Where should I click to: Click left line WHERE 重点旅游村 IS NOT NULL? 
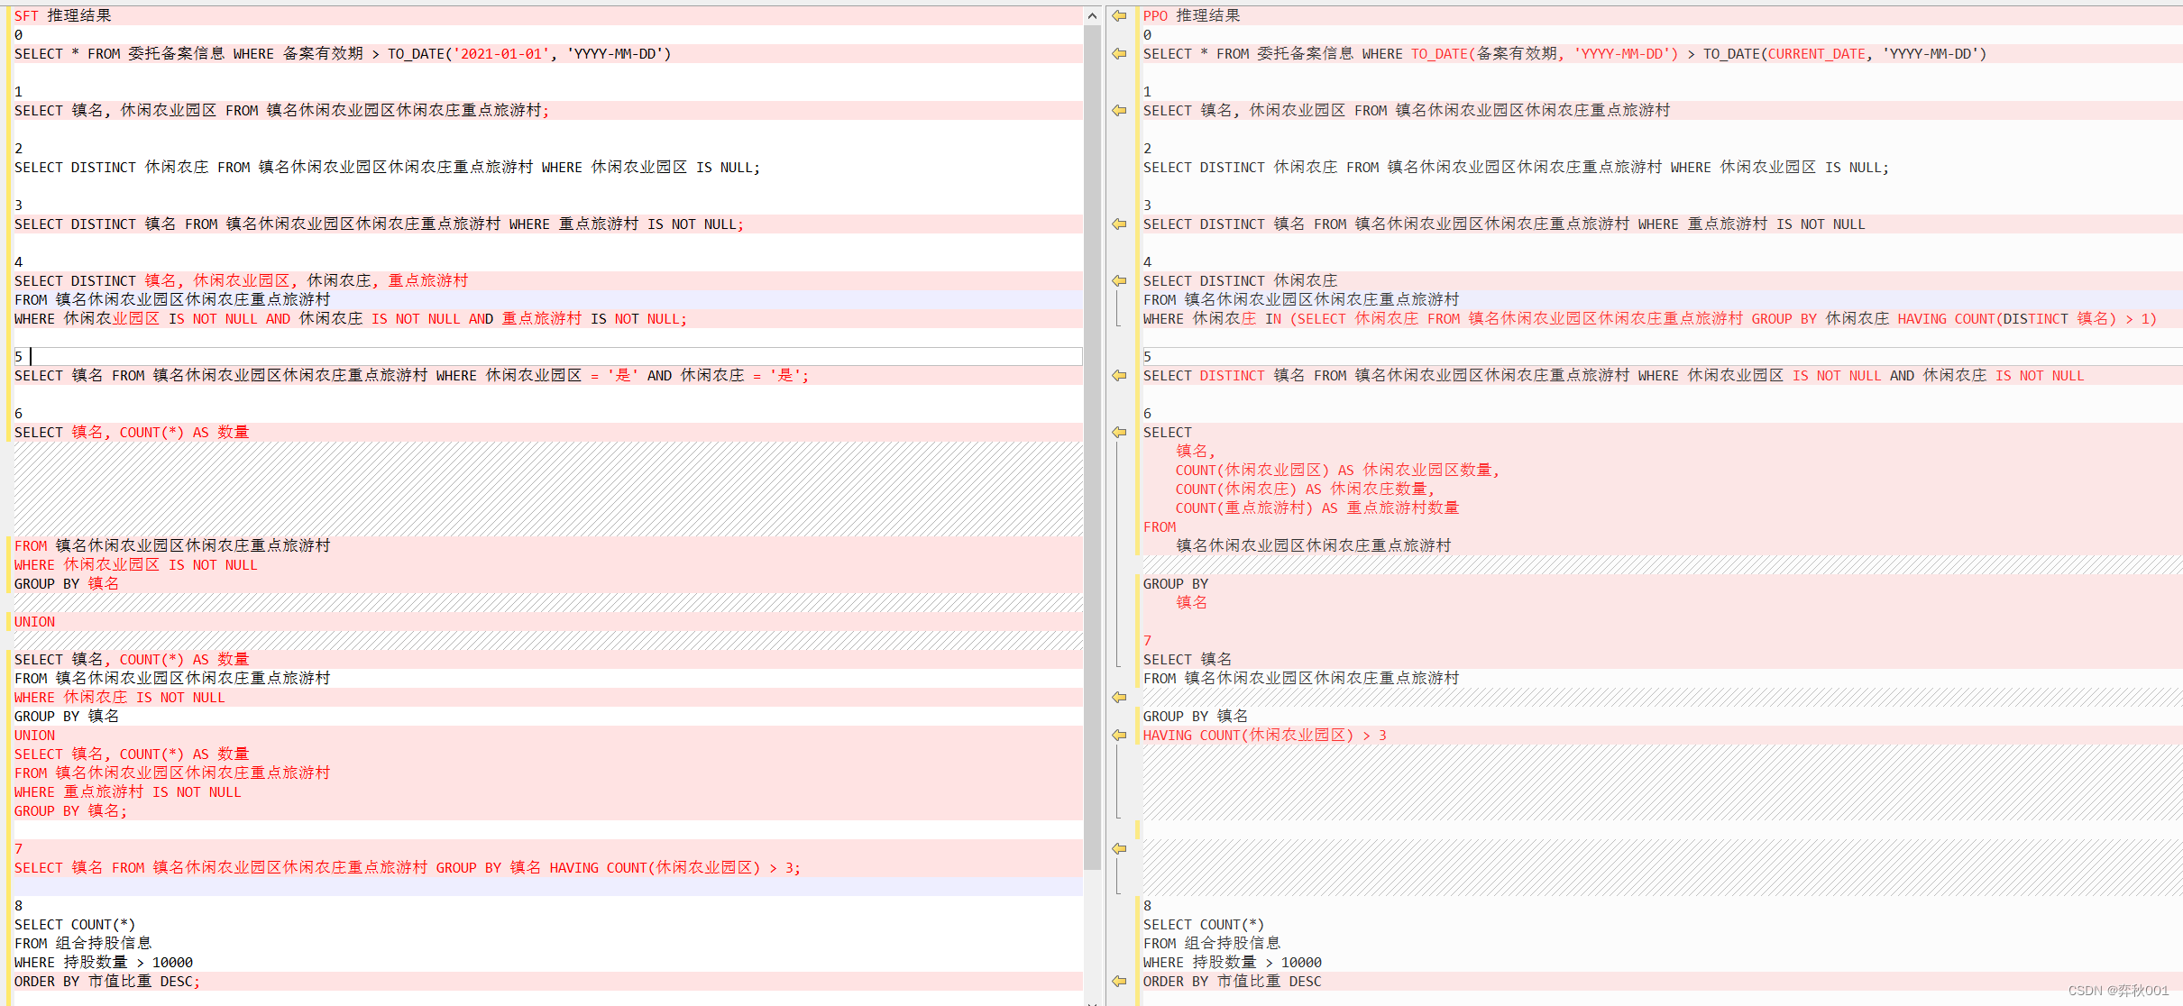click(x=127, y=791)
